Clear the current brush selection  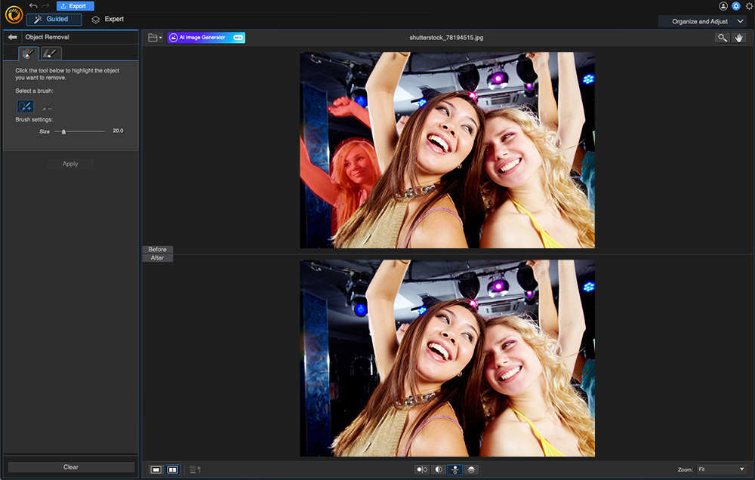coord(70,466)
